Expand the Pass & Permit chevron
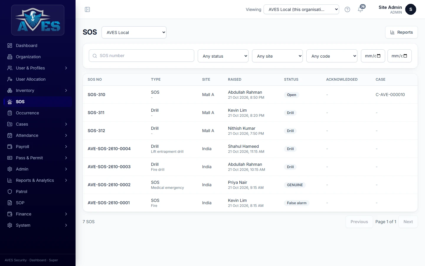The width and height of the screenshot is (425, 266). (66, 158)
